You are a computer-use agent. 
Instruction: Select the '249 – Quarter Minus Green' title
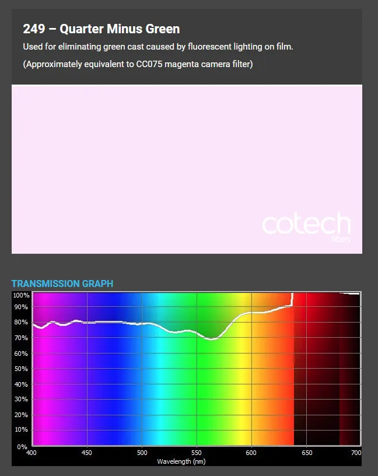point(101,29)
